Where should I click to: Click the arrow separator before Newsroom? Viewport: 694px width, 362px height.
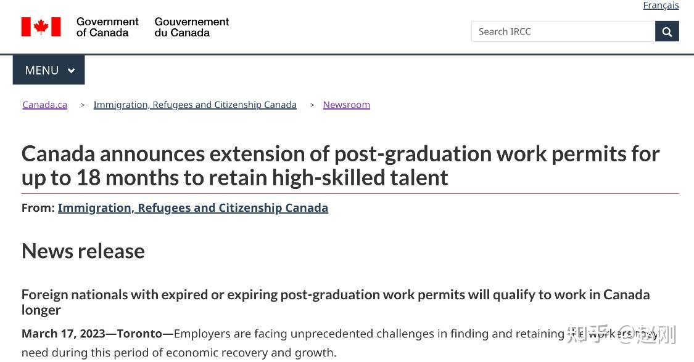click(312, 105)
